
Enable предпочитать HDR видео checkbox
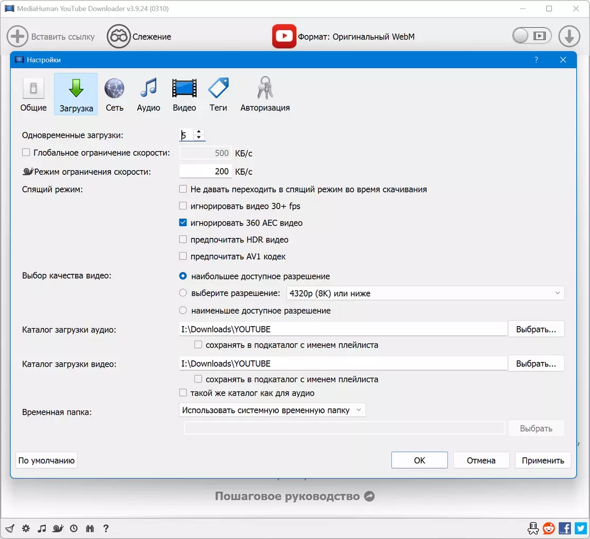coord(183,239)
